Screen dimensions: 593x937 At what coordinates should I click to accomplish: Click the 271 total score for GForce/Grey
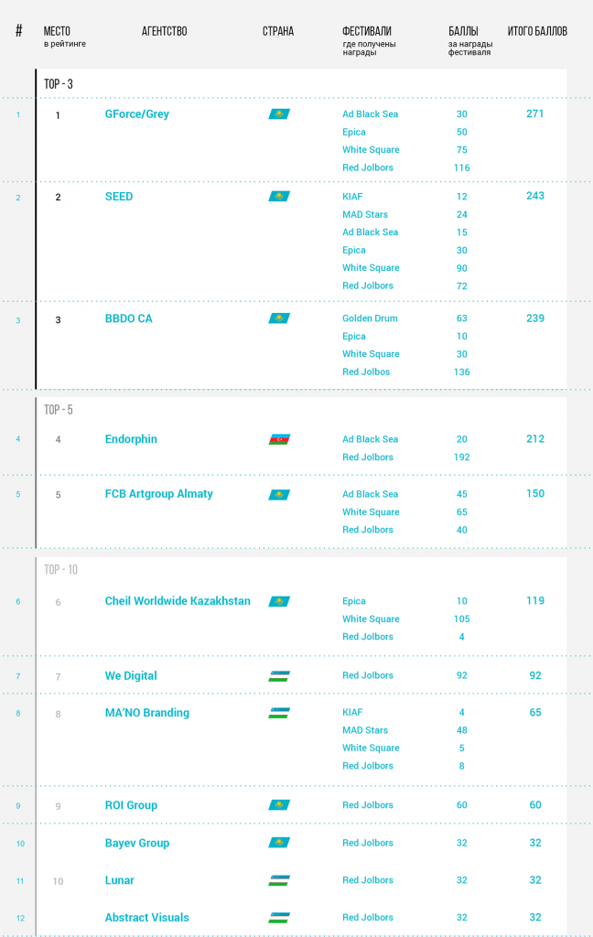click(535, 114)
